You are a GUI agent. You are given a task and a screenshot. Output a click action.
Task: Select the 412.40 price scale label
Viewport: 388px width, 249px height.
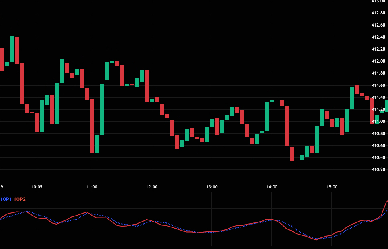(x=378, y=37)
